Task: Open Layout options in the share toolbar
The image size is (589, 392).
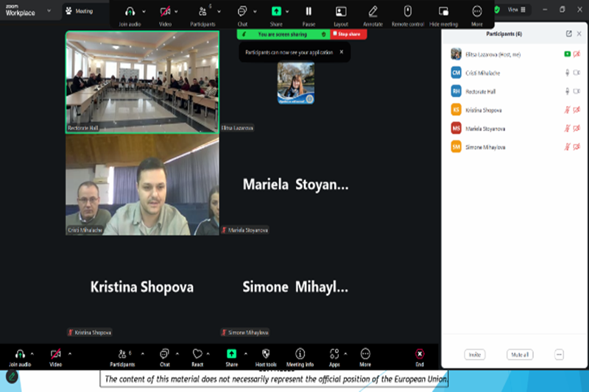Action: pos(341,14)
